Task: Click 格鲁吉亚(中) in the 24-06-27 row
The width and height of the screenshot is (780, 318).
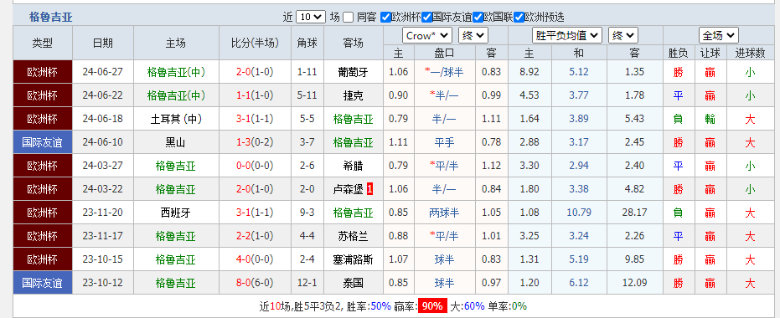Action: tap(176, 72)
